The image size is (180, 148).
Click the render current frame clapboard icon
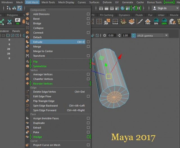[x=106, y=8]
